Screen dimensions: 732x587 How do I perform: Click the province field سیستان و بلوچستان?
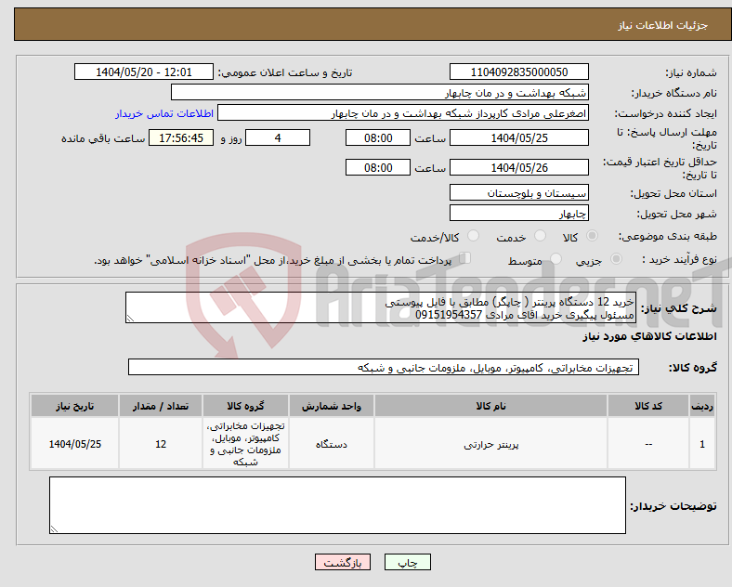[x=518, y=192]
